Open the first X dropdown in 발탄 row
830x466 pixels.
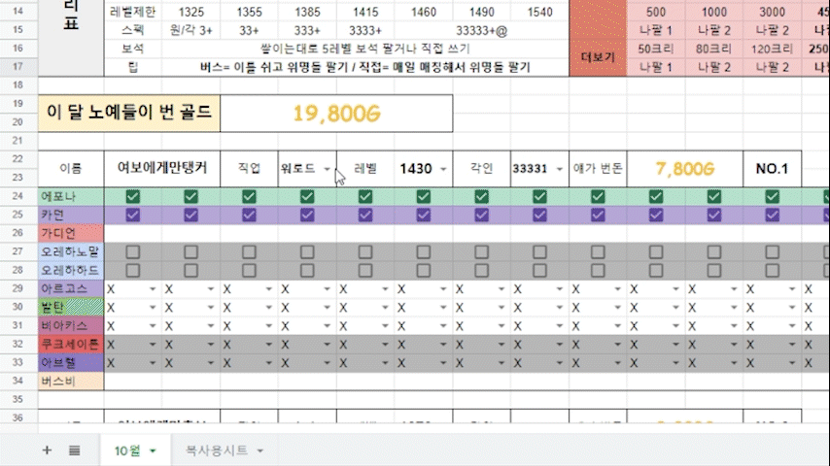pyautogui.click(x=153, y=307)
